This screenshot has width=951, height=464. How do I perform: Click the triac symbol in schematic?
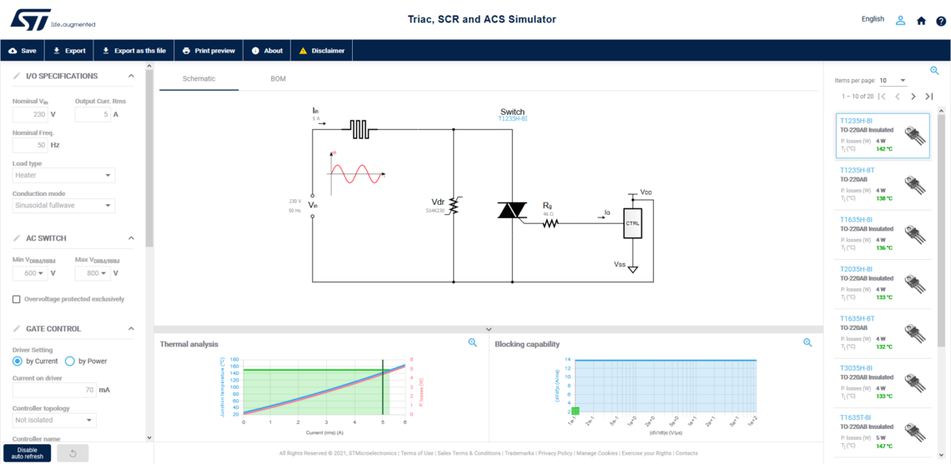[512, 210]
